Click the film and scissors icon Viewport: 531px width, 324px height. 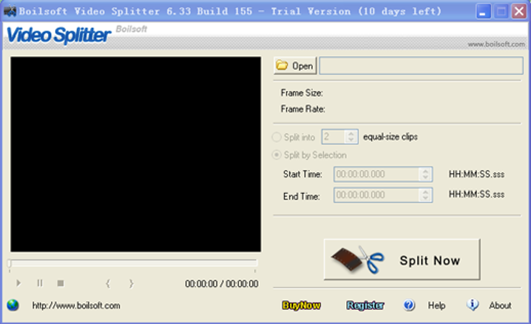click(x=358, y=259)
